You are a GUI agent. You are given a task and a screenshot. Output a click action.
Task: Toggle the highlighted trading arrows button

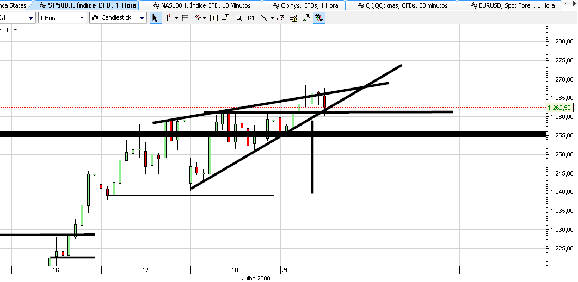[319, 18]
